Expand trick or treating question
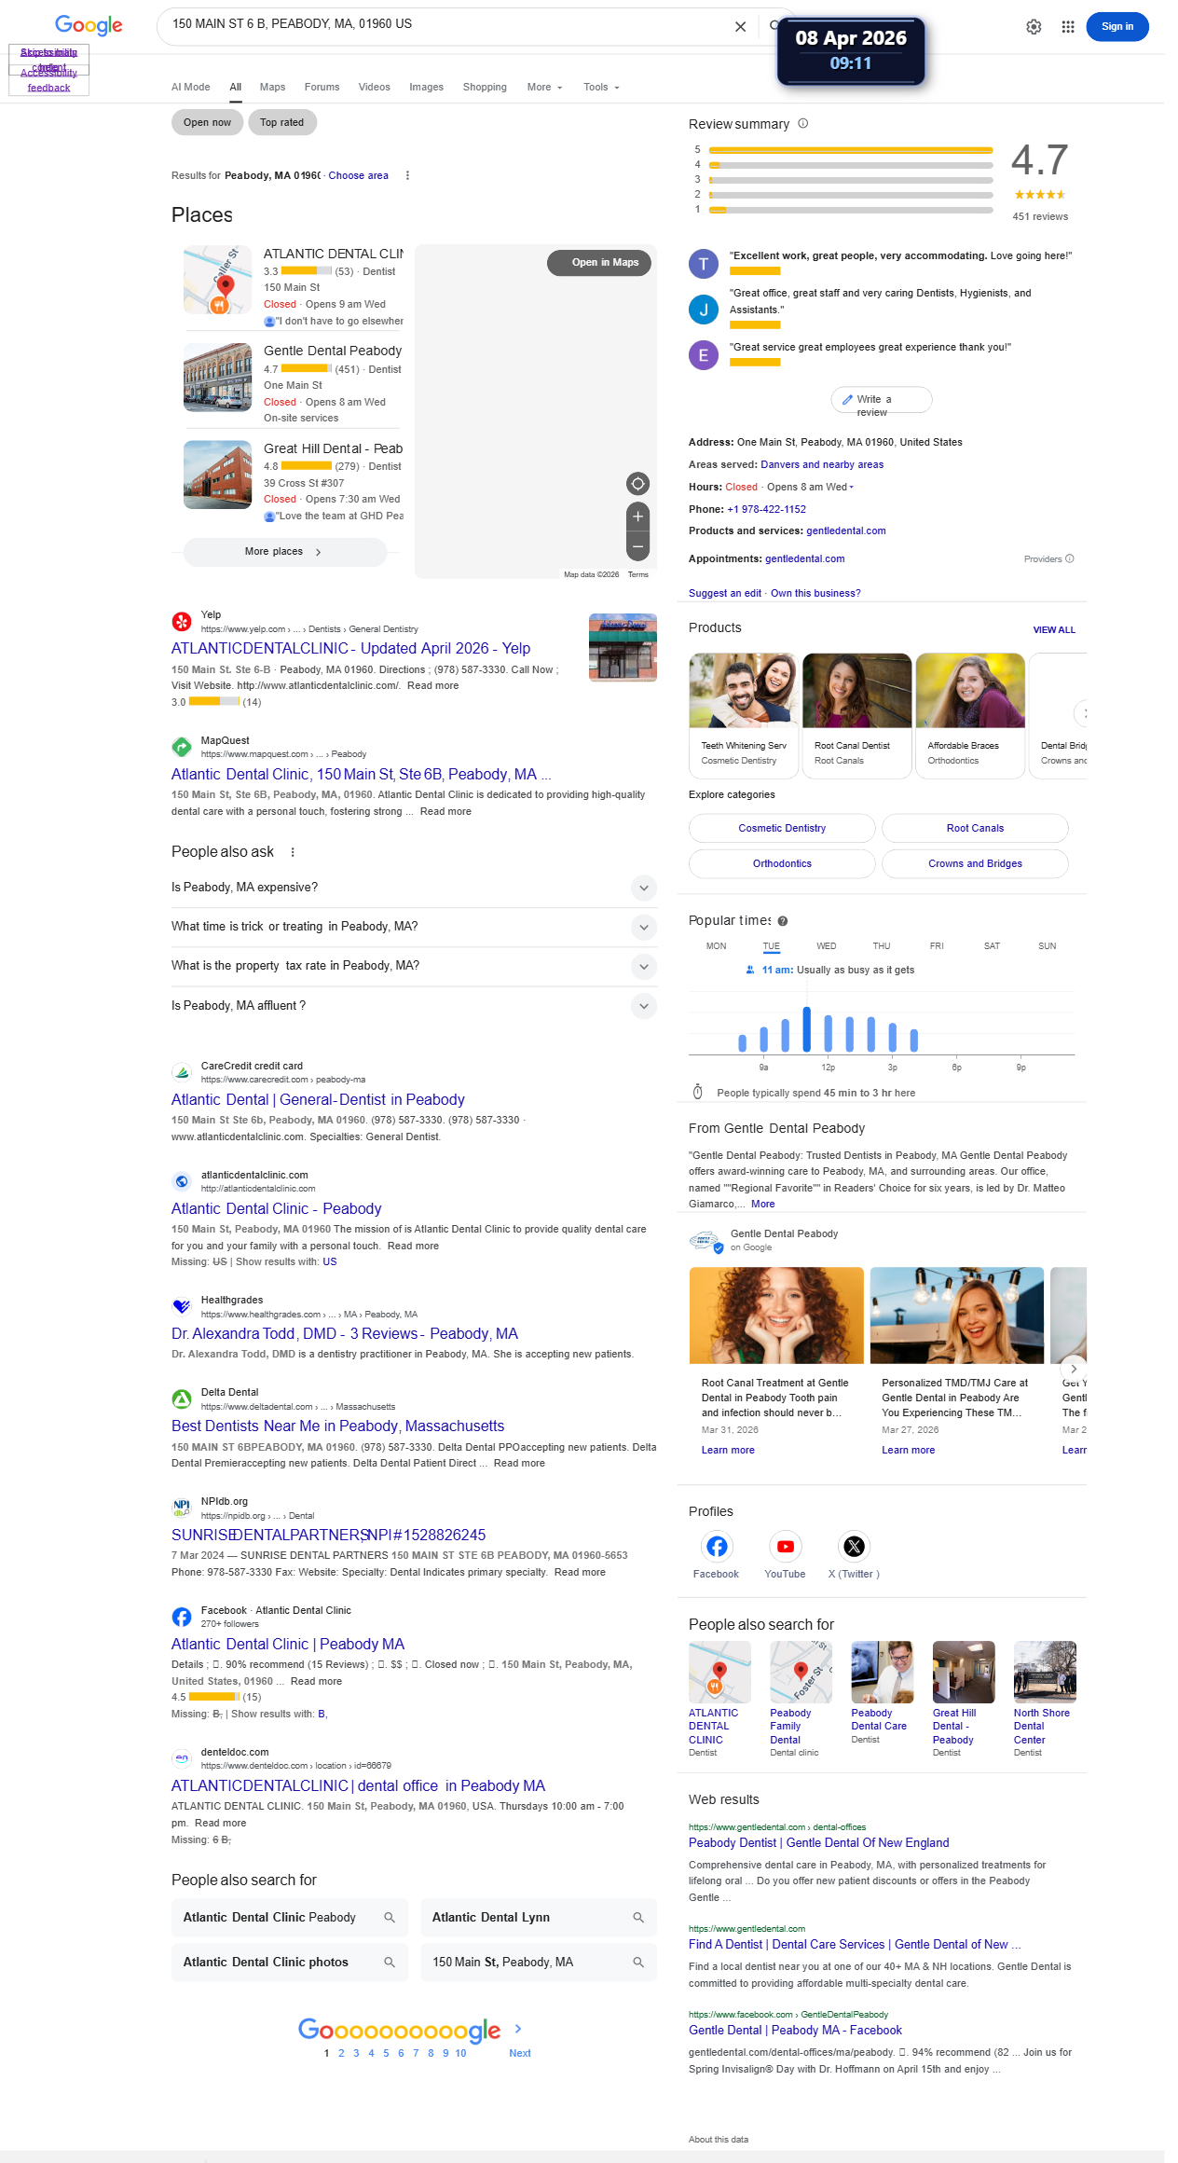 [414, 927]
